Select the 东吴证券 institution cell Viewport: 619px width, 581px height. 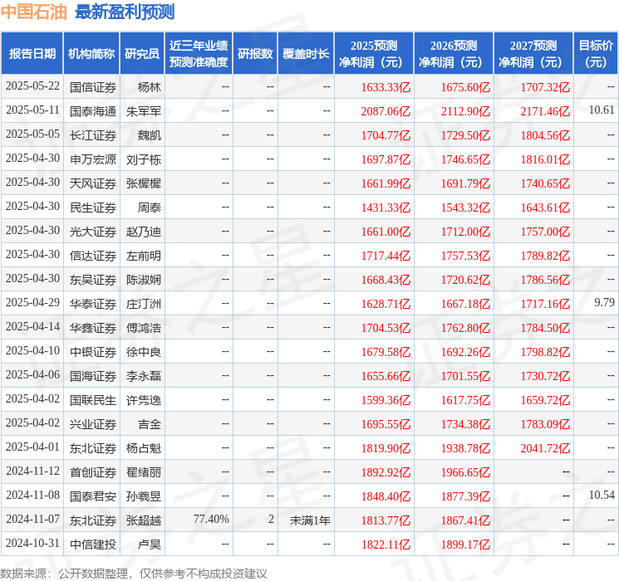(93, 280)
